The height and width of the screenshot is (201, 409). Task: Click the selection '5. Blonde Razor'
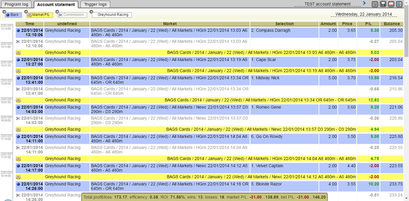(266, 184)
